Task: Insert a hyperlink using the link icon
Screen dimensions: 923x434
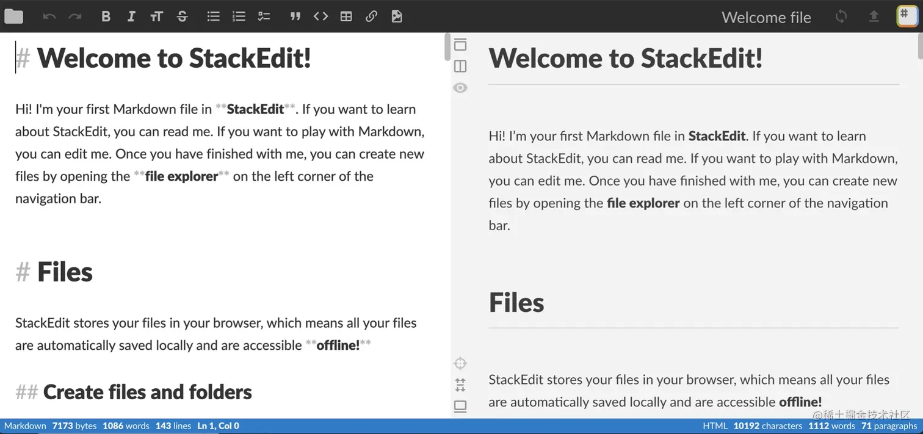Action: (371, 16)
